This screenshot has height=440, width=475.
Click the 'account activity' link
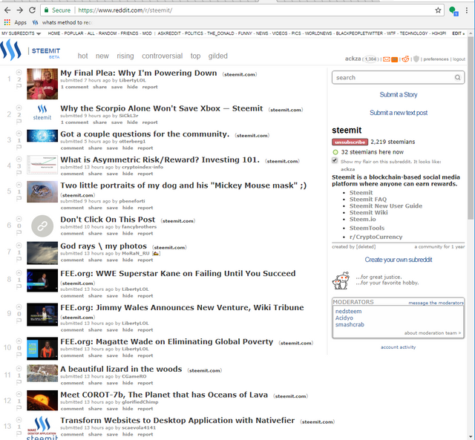(x=398, y=347)
